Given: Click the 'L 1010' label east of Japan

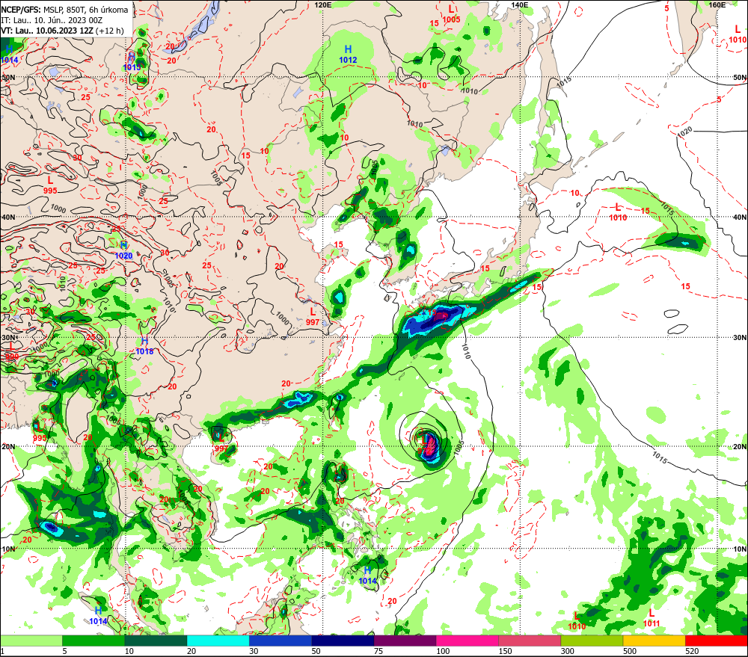Looking at the screenshot, I should [619, 212].
